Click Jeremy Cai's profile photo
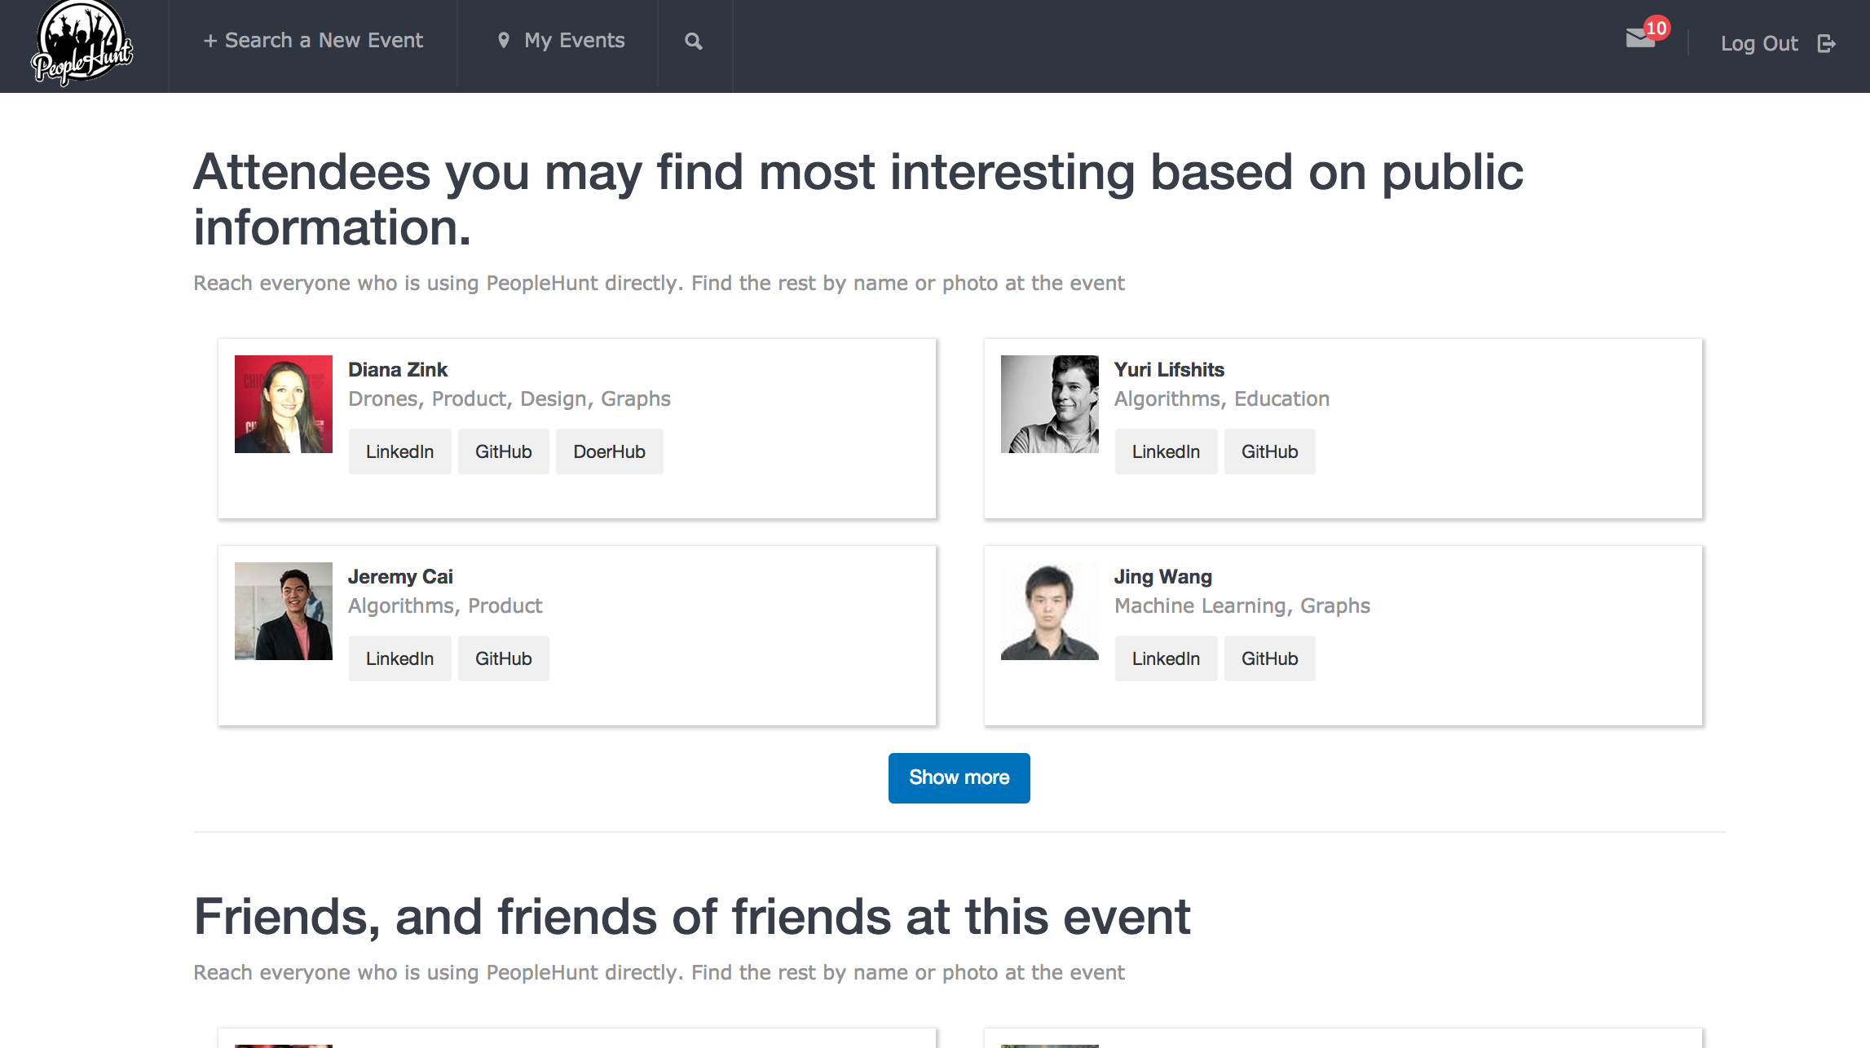 pyautogui.click(x=284, y=611)
